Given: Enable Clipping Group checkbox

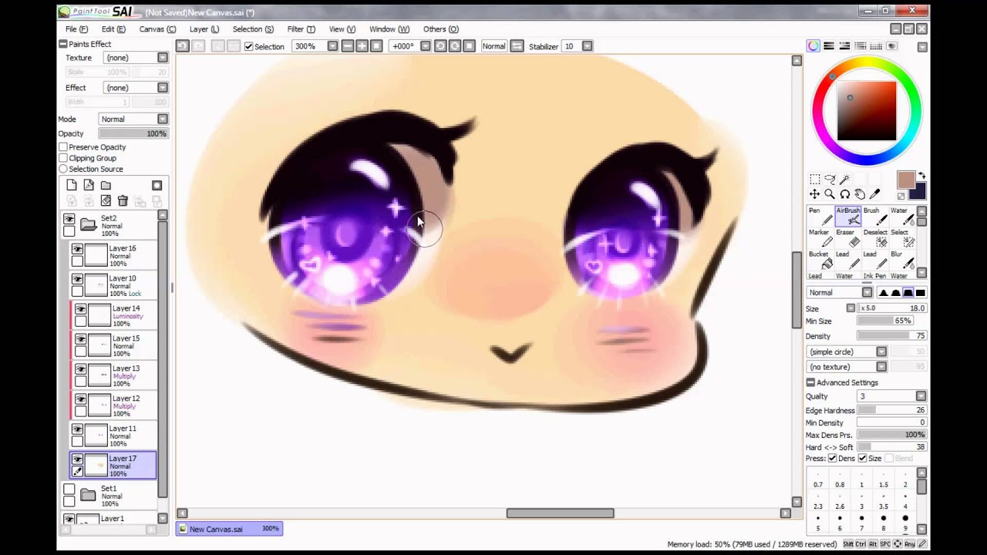Looking at the screenshot, I should pyautogui.click(x=63, y=158).
